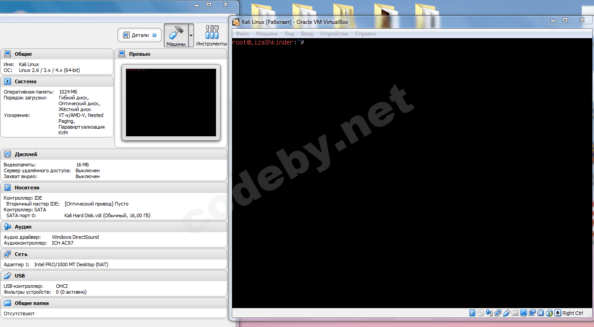Click the Отсутствуют shared folders text

pos(19,314)
